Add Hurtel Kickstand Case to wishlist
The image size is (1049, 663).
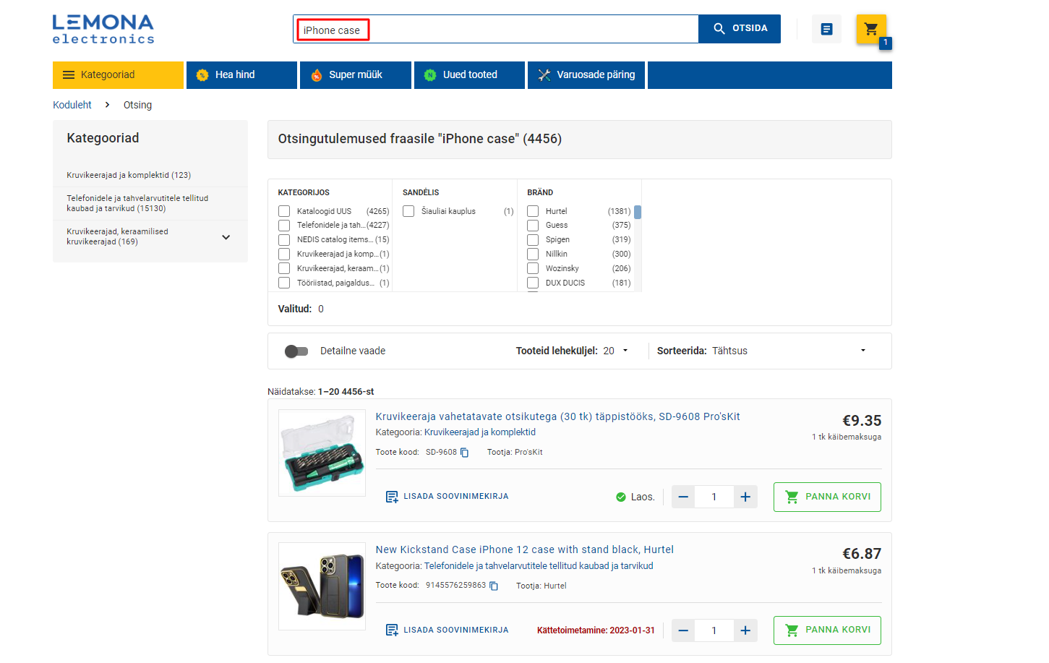pos(447,630)
